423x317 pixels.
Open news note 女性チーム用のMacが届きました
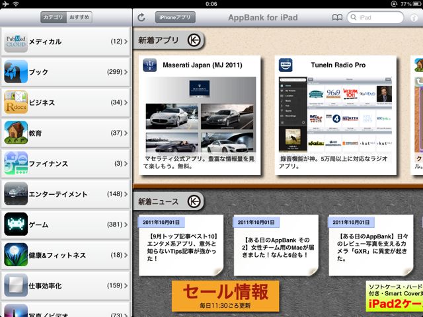pyautogui.click(x=276, y=245)
